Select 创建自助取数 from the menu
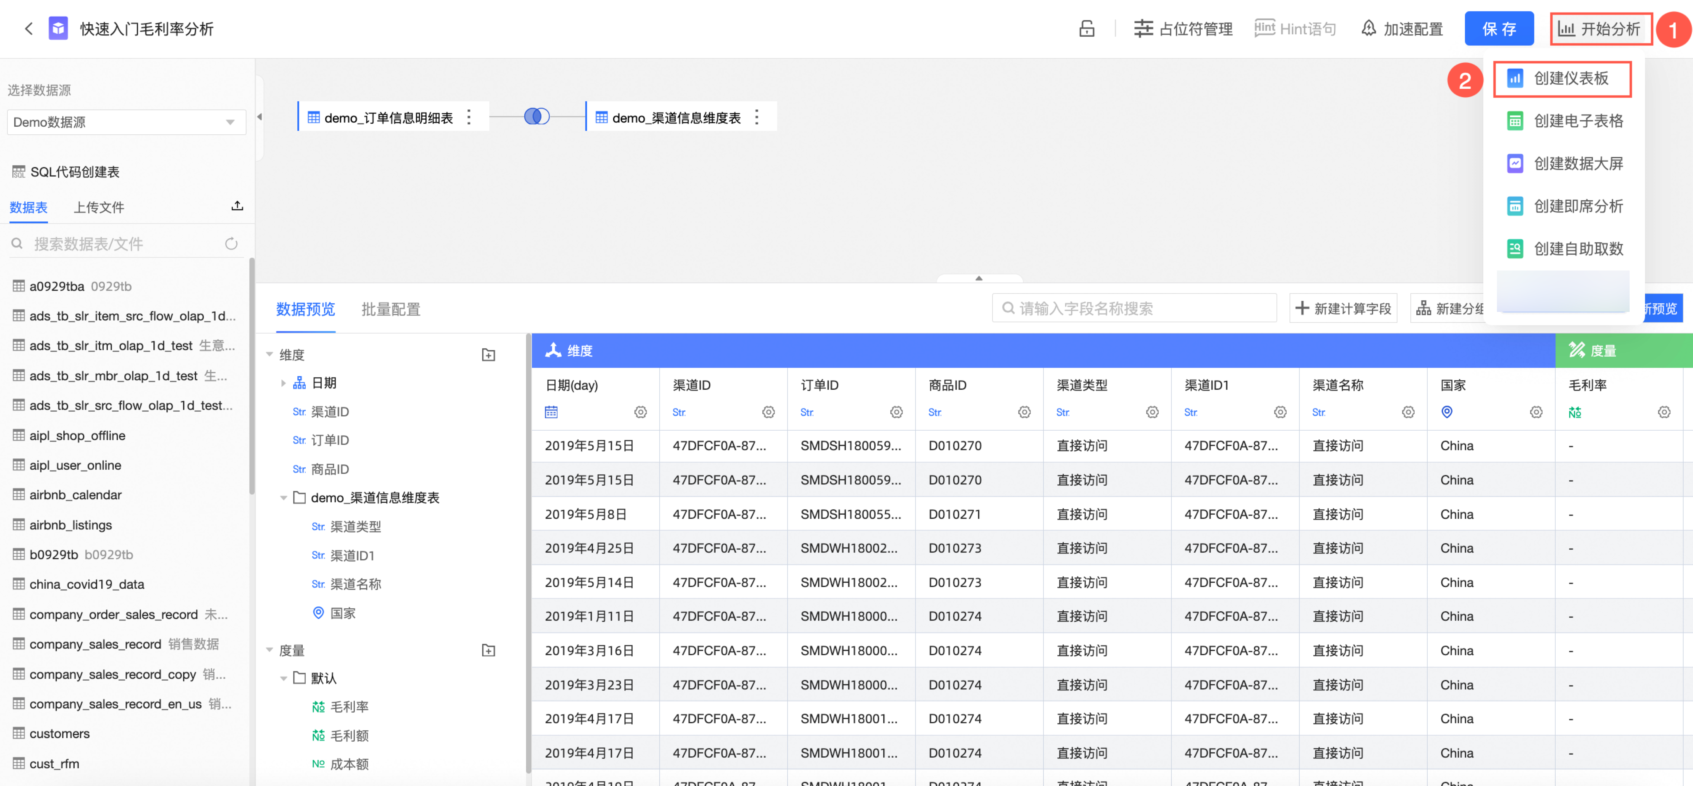1693x786 pixels. pos(1564,249)
